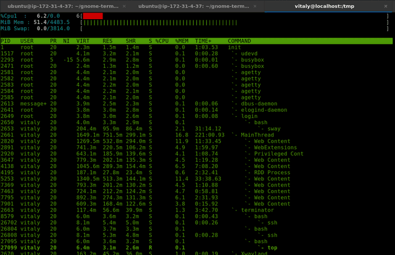Select the WebExtensions process row
The height and width of the screenshot is (255, 395).
point(196,148)
